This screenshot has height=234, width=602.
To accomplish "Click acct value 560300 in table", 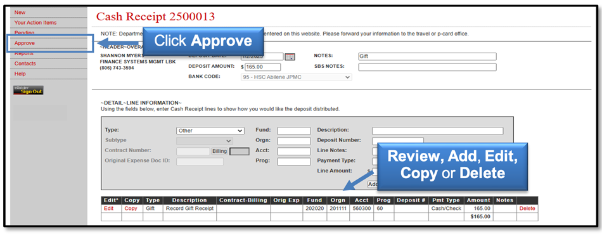I will pos(361,208).
